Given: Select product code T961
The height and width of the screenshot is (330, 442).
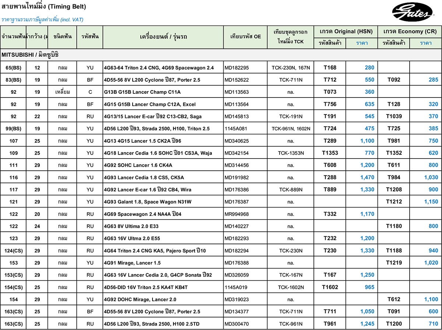Looking at the screenshot, I should pyautogui.click(x=330, y=324).
